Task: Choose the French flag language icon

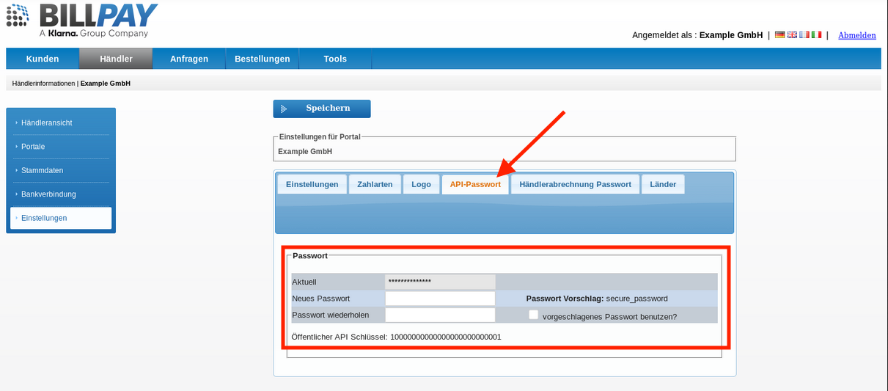Action: click(804, 35)
